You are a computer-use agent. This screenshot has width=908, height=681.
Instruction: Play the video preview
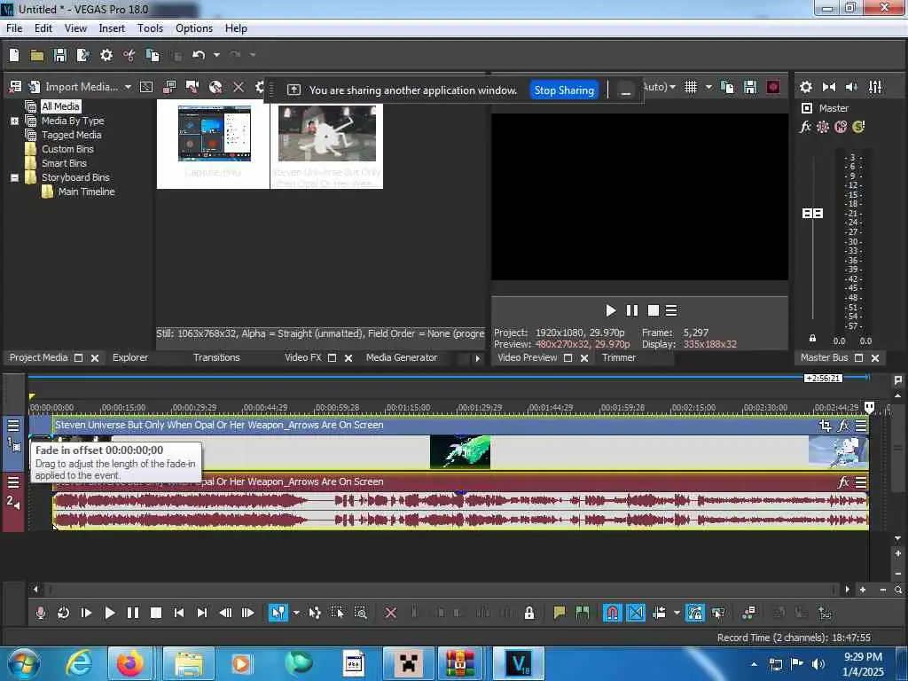[x=610, y=311]
